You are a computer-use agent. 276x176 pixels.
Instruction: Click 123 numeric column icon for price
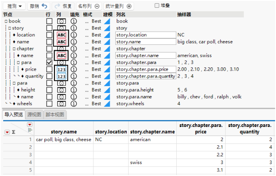(x=61, y=69)
